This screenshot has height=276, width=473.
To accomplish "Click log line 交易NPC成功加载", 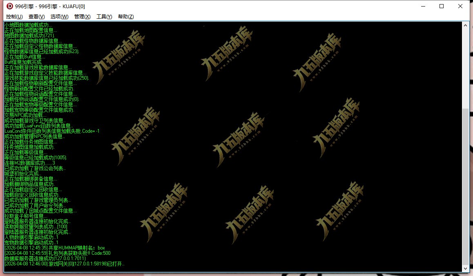I will [25, 115].
